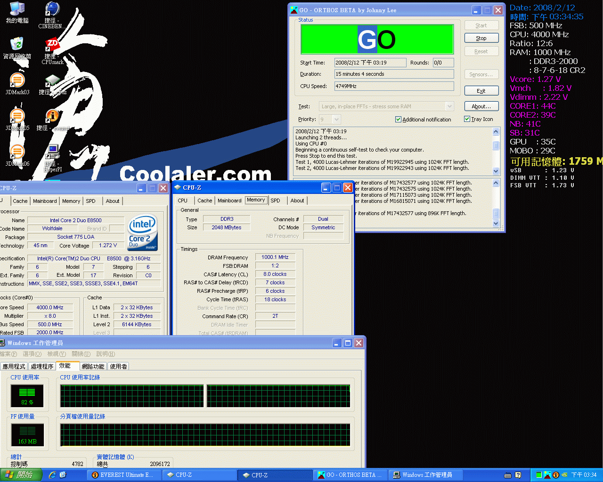The width and height of the screenshot is (603, 482).
Task: Open 檔案 menu in Task Manager
Action: (x=8, y=354)
